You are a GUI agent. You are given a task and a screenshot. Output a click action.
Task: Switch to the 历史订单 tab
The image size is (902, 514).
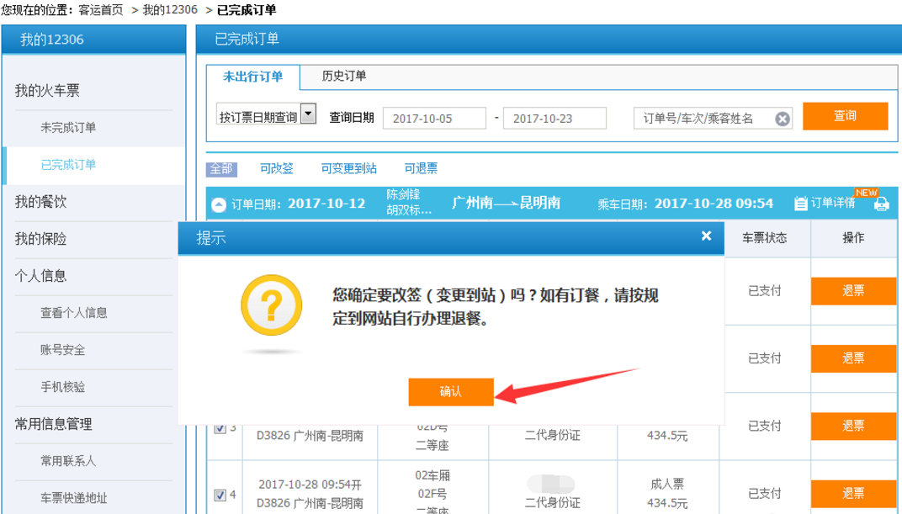(x=344, y=75)
